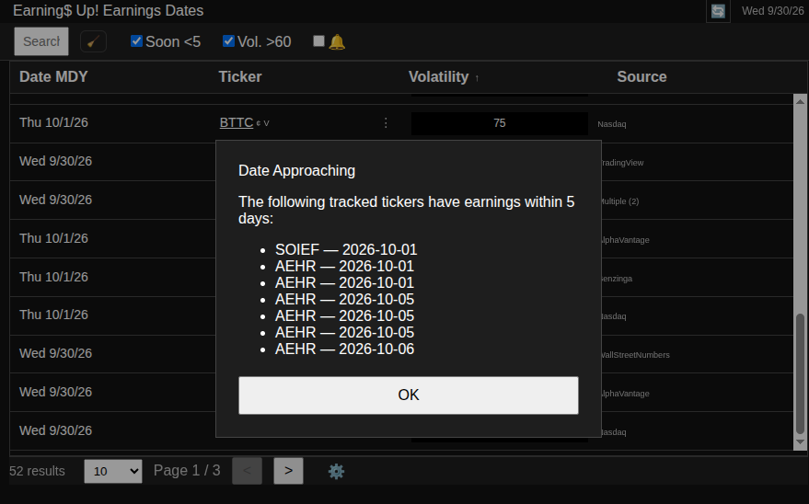
Task: Click the Earning$ Up! Earnings Dates title
Action: pos(109,10)
